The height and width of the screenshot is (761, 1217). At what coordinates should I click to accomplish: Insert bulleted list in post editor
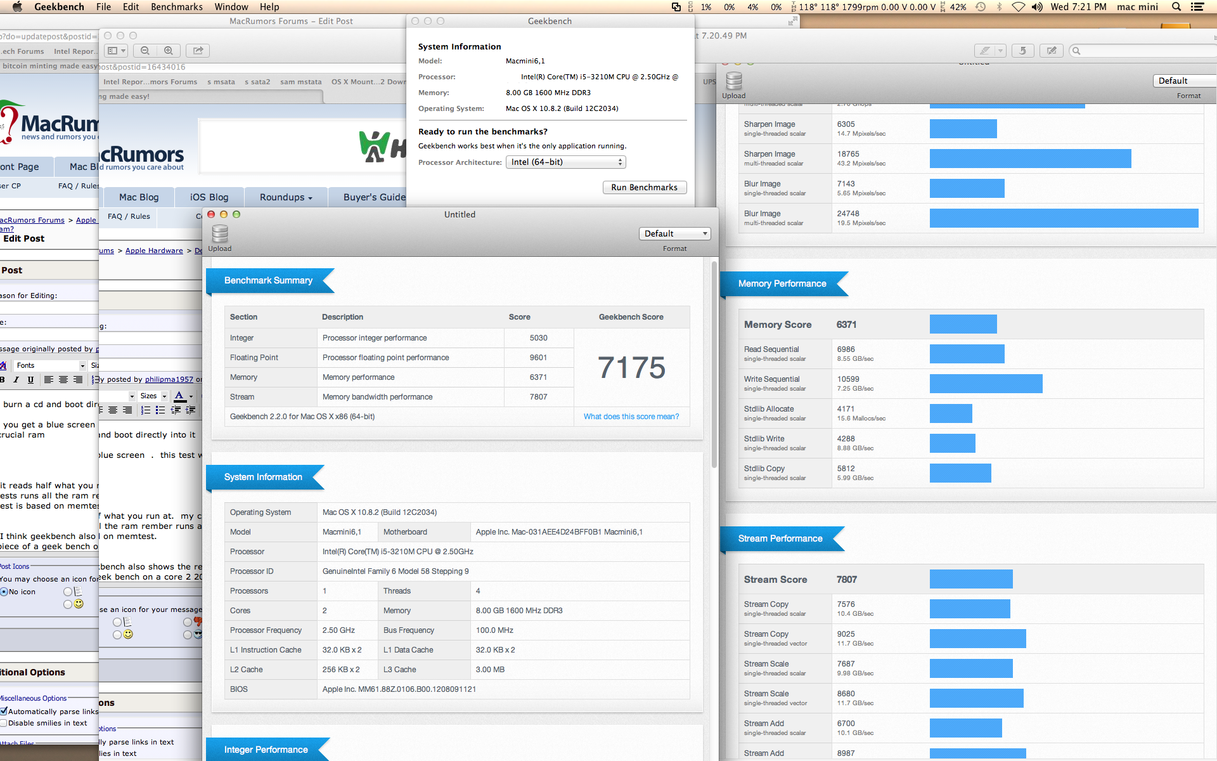160,410
